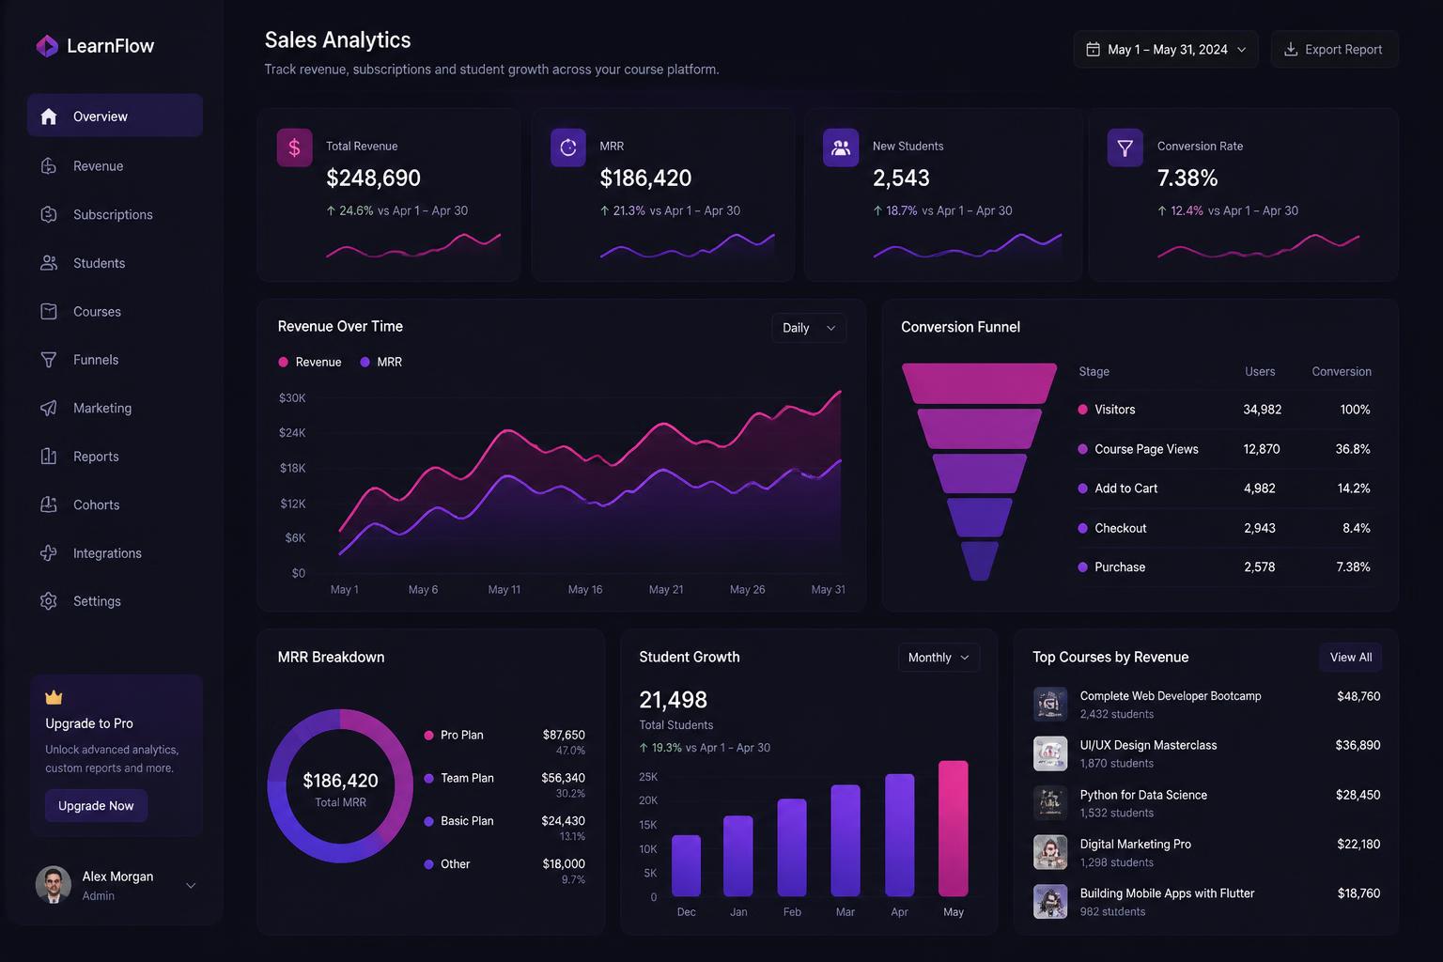Click the Courses sidebar icon
The image size is (1443, 962).
[49, 311]
